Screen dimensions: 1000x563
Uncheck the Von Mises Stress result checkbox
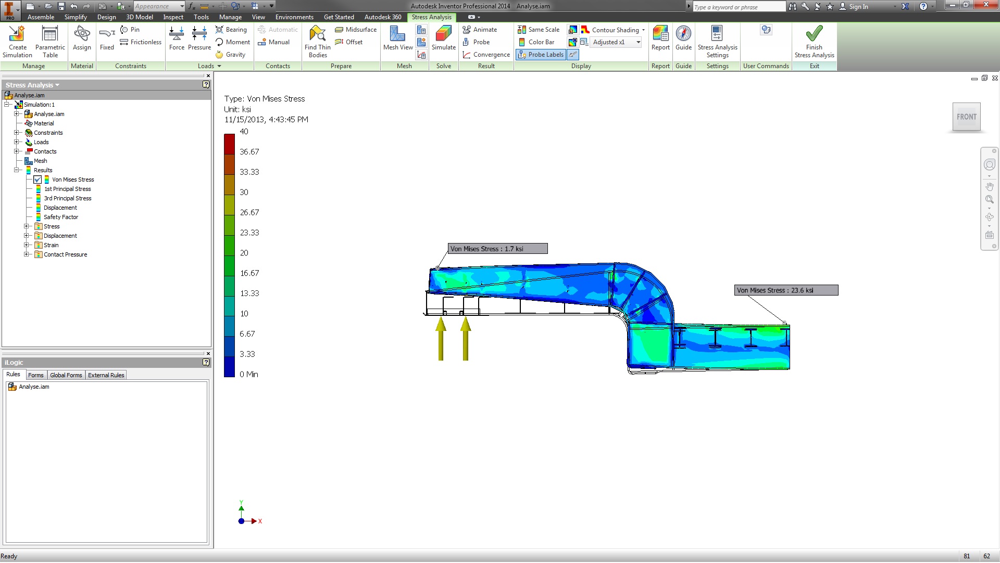click(x=37, y=180)
